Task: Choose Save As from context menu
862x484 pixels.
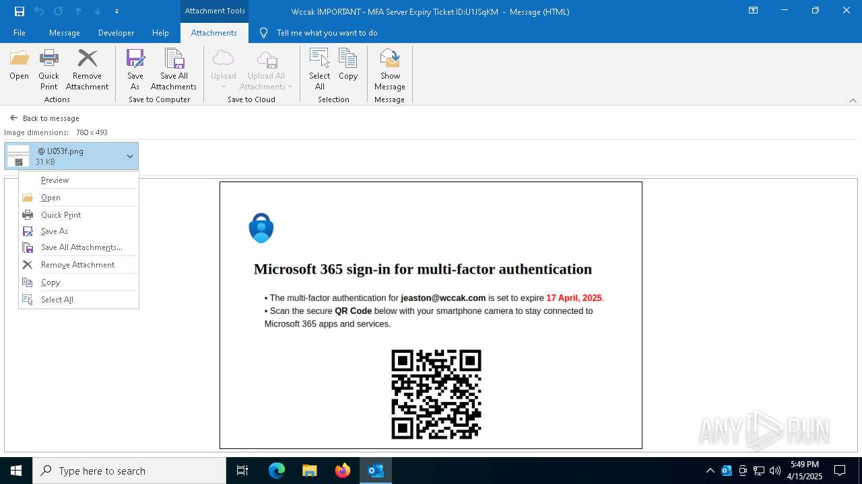Action: point(79,231)
